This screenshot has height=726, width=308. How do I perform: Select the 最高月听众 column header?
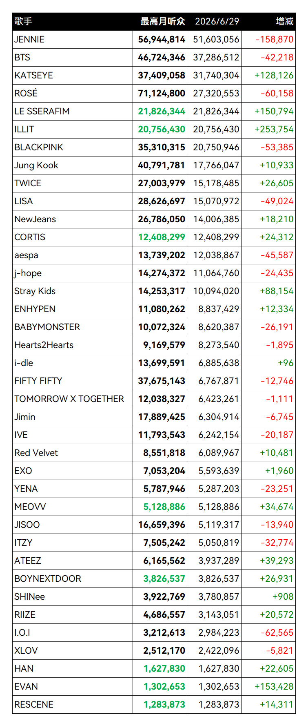[162, 21]
